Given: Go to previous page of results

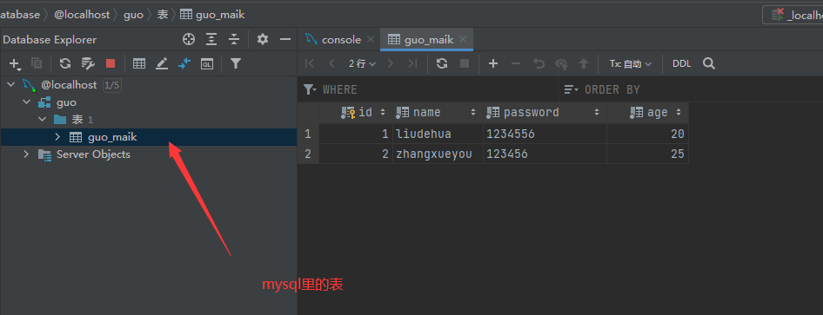Looking at the screenshot, I should coord(331,64).
